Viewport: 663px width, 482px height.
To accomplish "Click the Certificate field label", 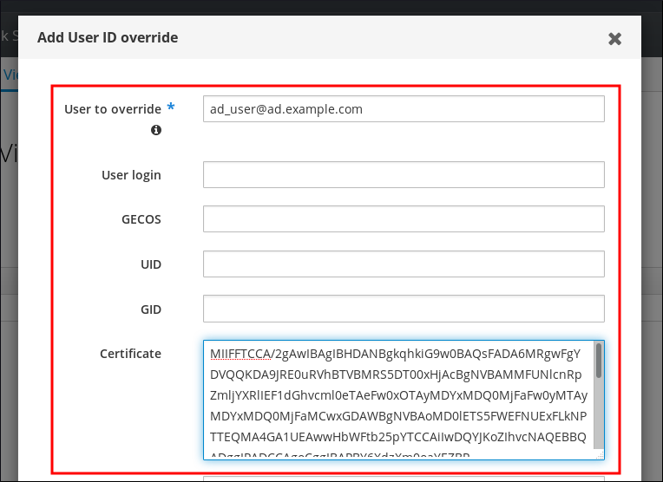I will 130,354.
